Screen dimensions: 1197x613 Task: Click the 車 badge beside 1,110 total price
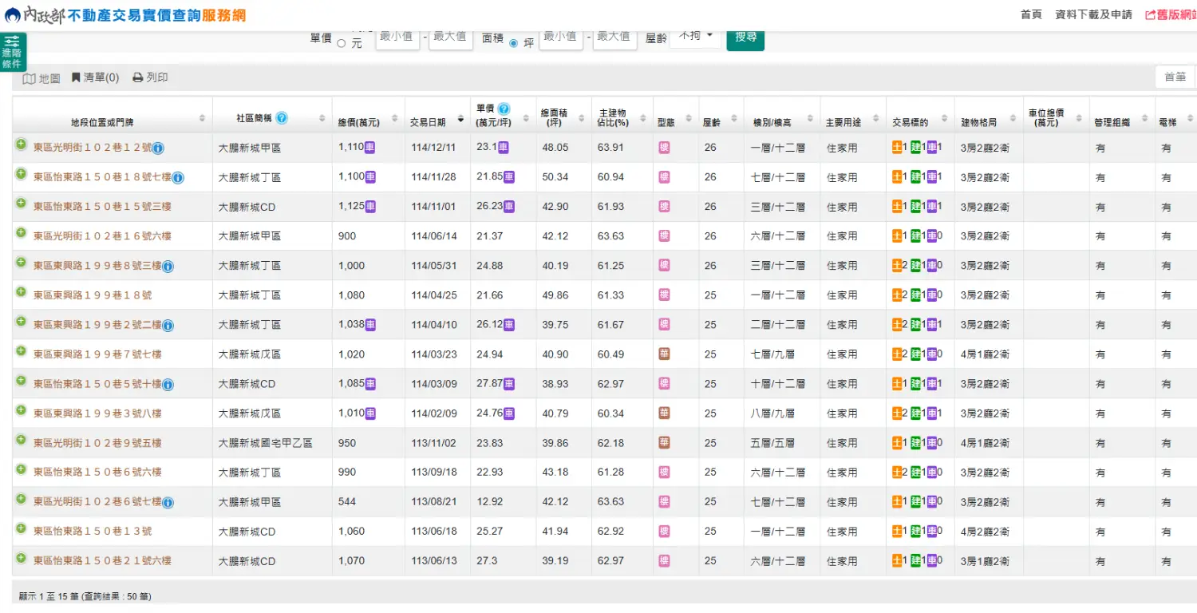[370, 147]
